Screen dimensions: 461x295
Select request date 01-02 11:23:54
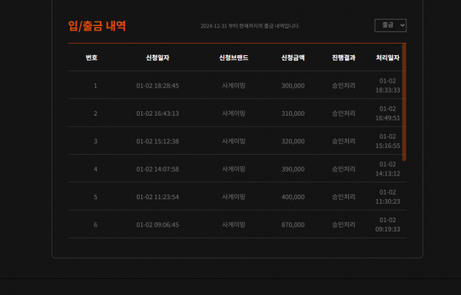click(158, 197)
